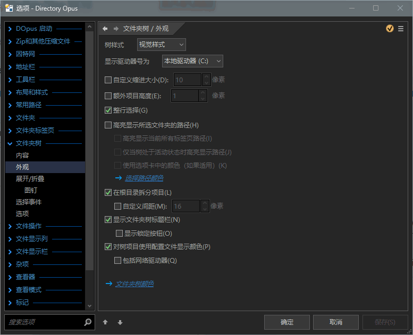The height and width of the screenshot is (335, 413).
Task: Expand the 布局和样式 category
Action: (10, 92)
